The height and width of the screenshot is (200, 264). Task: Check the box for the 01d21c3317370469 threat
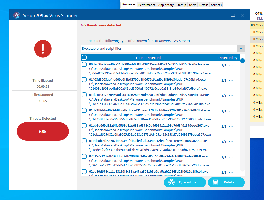[84, 95]
